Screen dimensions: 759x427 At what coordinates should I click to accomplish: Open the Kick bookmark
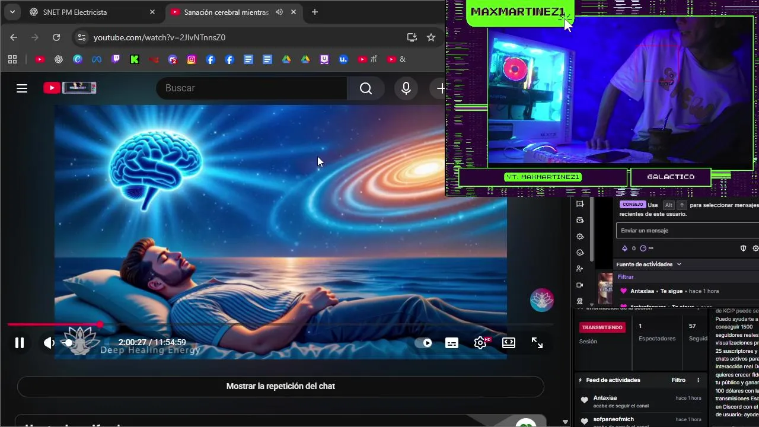(135, 59)
